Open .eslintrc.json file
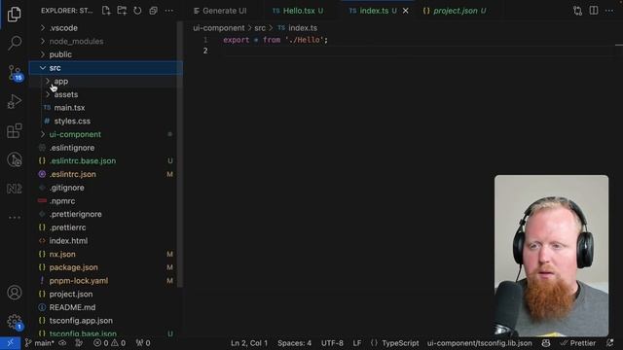 point(106,174)
